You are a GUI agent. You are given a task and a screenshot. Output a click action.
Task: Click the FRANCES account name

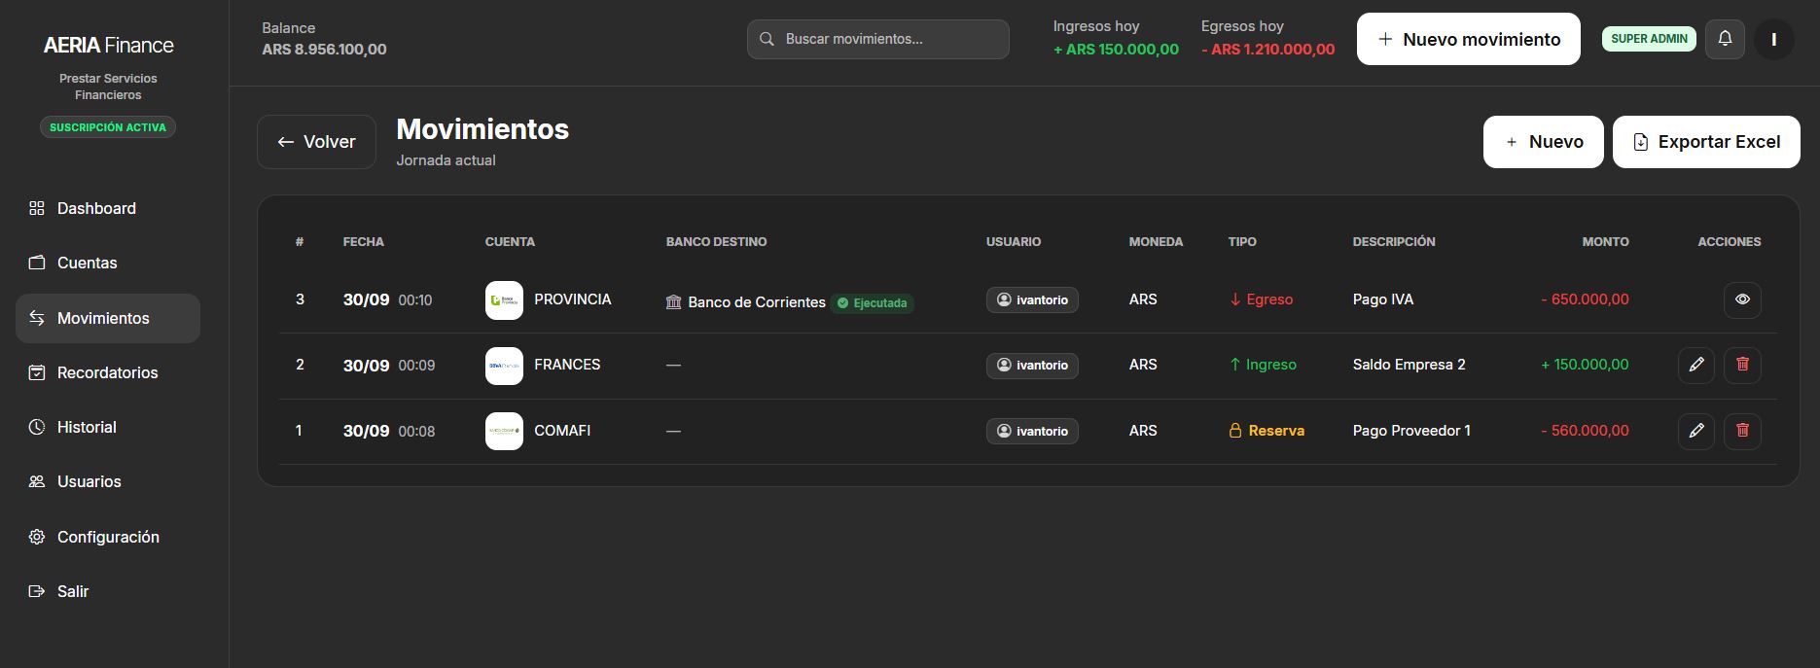click(567, 365)
